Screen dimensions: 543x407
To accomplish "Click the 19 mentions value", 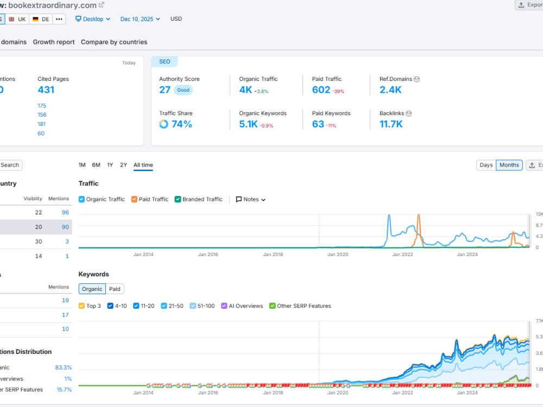I will [x=66, y=301].
